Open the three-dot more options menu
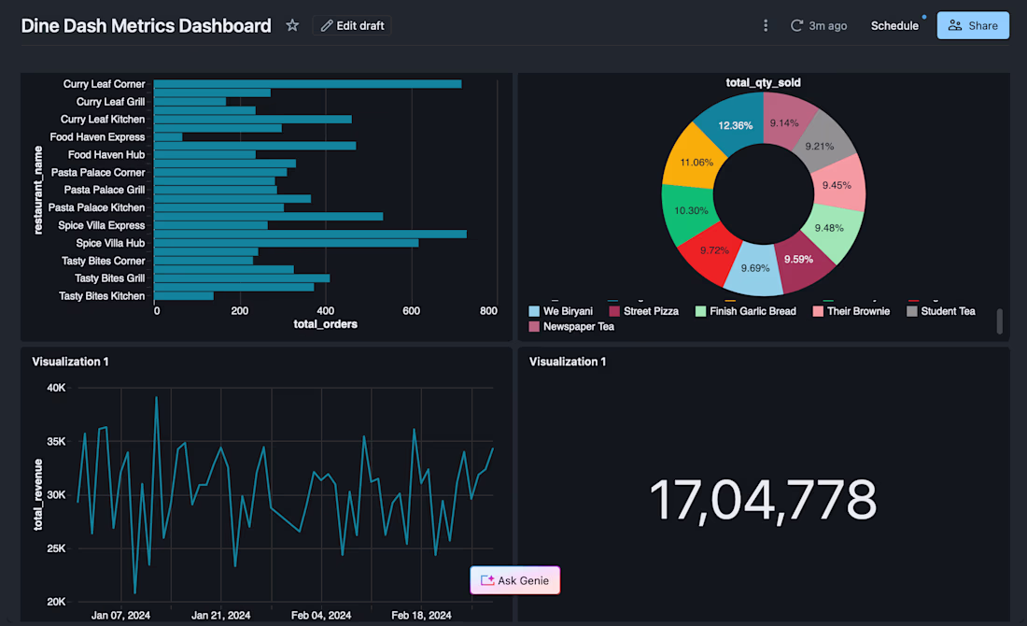1027x626 pixels. (x=765, y=25)
